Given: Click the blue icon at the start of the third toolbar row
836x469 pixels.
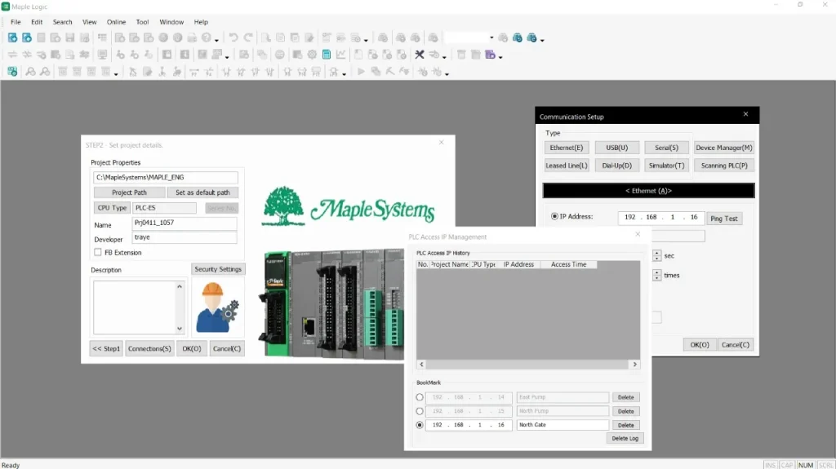Looking at the screenshot, I should [12, 72].
